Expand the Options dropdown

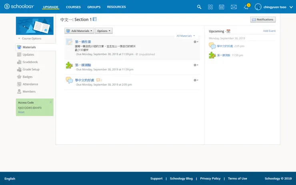[x=104, y=31]
